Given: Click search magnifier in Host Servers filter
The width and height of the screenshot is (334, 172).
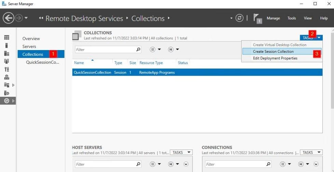Looking at the screenshot, I should tap(138, 164).
